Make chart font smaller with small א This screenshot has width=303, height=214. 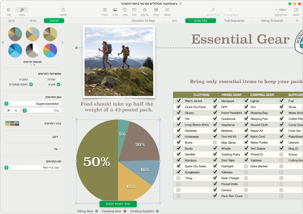pyautogui.click(x=16, y=110)
